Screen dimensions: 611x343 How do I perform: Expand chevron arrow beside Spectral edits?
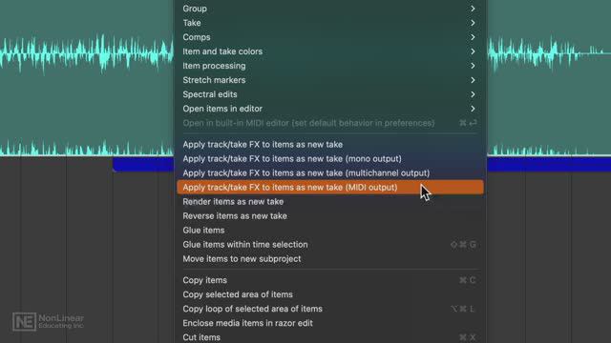(x=473, y=94)
